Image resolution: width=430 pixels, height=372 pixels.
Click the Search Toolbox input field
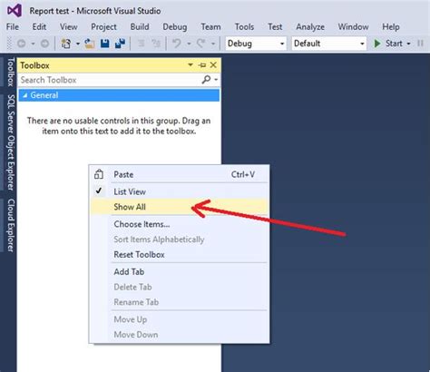click(x=109, y=80)
